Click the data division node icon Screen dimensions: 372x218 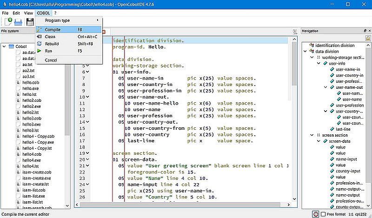(312, 51)
